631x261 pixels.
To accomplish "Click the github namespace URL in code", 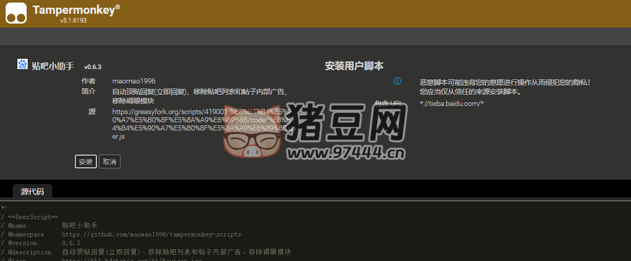I will click(x=151, y=234).
